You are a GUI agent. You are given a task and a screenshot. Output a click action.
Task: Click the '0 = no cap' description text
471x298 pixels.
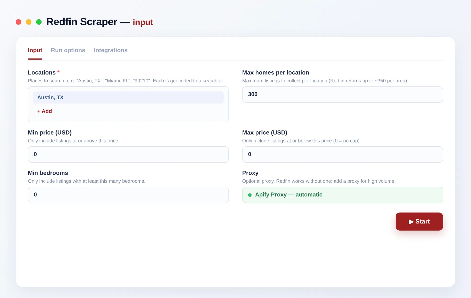coord(301,141)
